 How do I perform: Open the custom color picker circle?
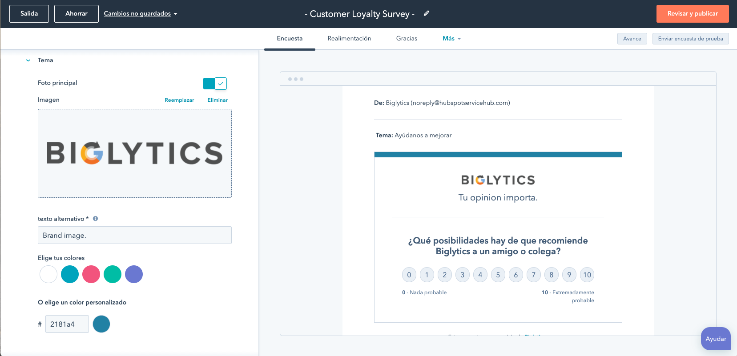click(101, 324)
